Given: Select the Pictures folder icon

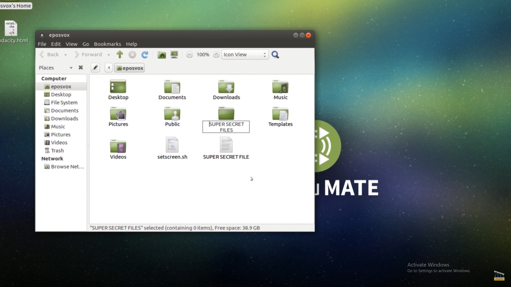Looking at the screenshot, I should [x=118, y=113].
